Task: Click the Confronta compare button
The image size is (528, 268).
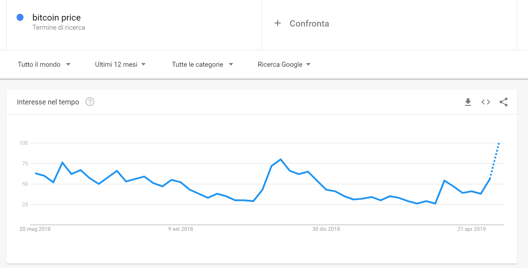Action: [x=309, y=23]
